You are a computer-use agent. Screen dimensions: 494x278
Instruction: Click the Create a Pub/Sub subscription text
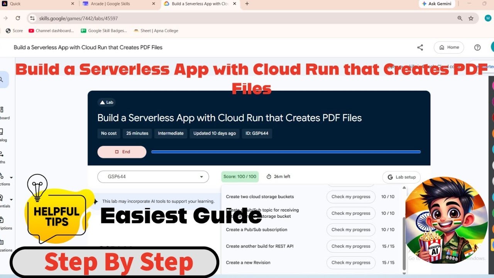coord(257,230)
